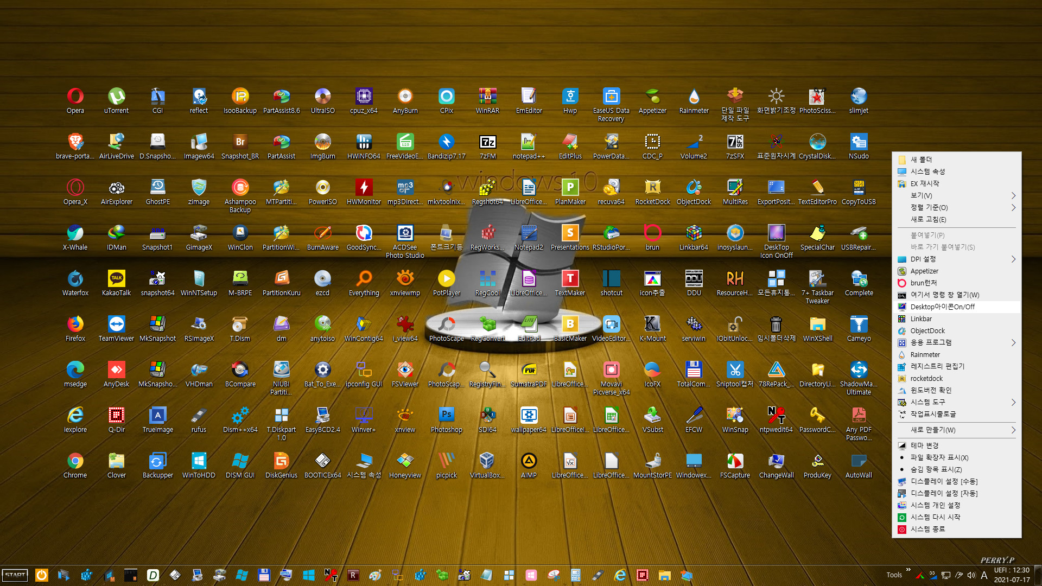Launch Photoshop desktop shortcut
This screenshot has height=586, width=1042.
446,420
